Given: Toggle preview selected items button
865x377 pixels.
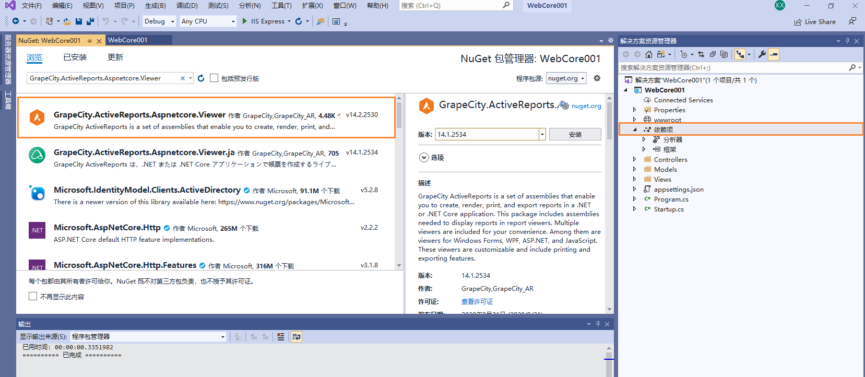Looking at the screenshot, I should tap(774, 54).
